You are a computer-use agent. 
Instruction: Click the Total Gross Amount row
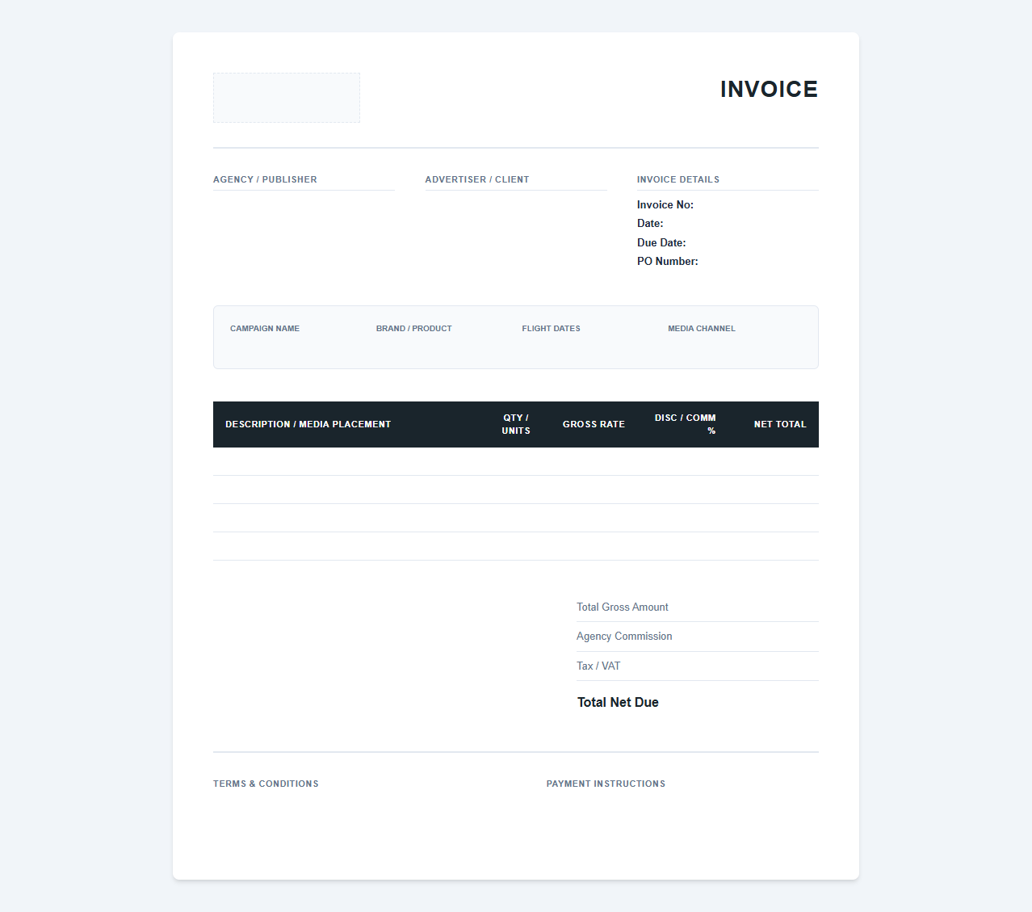point(698,607)
